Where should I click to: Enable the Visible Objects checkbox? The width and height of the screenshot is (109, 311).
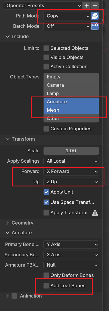(47, 57)
